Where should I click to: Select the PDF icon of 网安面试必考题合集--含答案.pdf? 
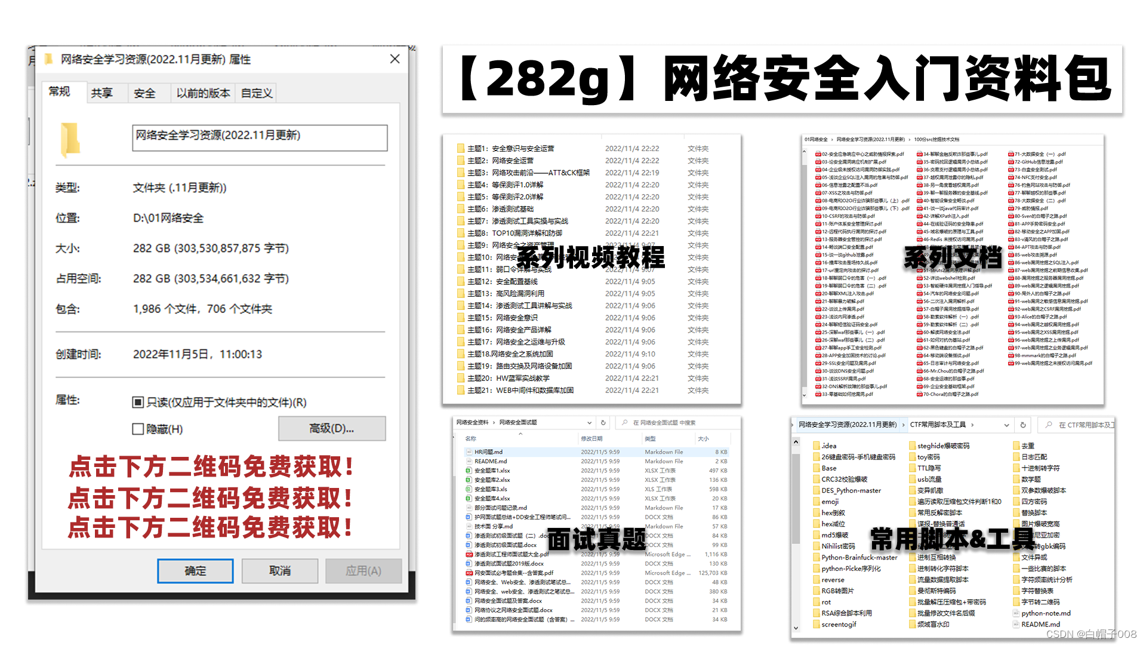[x=469, y=573]
